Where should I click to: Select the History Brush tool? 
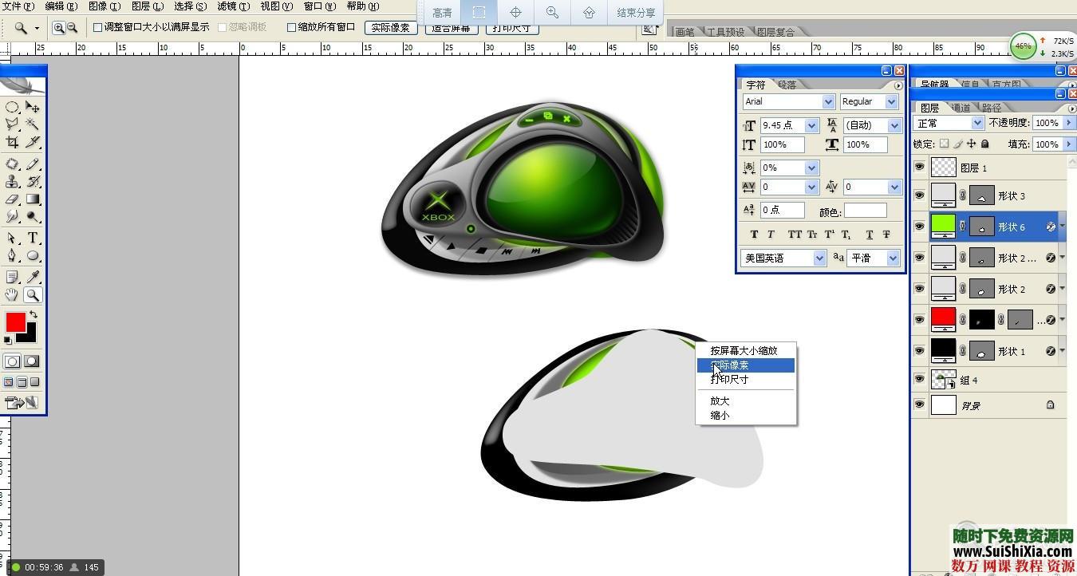[33, 181]
